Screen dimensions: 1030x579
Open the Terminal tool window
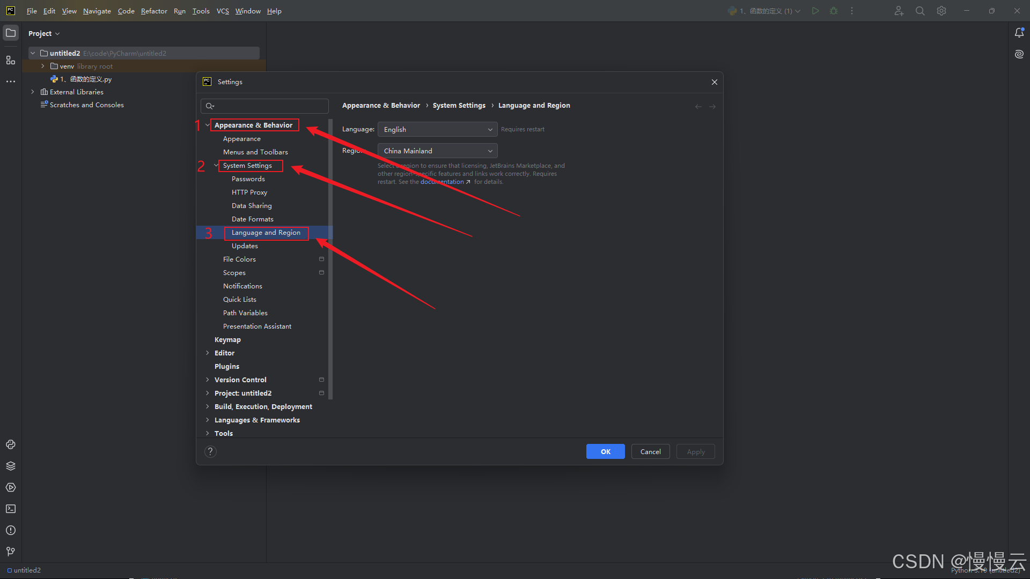tap(11, 509)
